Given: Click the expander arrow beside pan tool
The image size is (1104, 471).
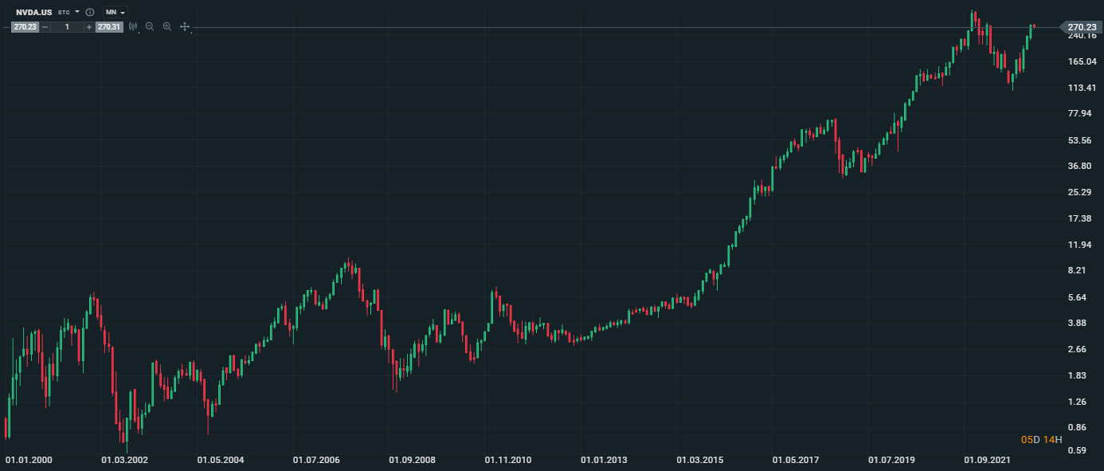Looking at the screenshot, I should [192, 31].
